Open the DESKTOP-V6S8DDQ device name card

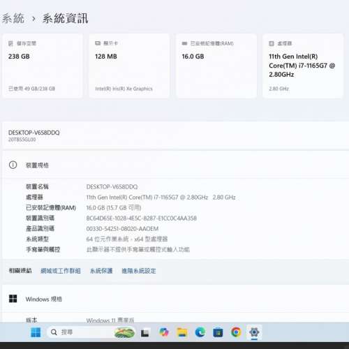176,135
